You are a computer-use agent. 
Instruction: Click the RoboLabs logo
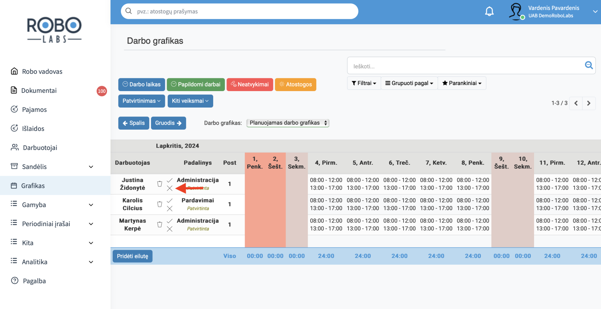pos(54,30)
